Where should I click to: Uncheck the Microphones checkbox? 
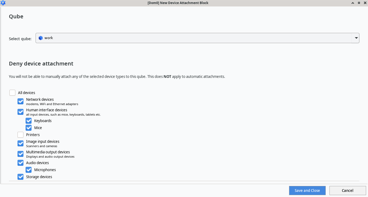pos(29,170)
